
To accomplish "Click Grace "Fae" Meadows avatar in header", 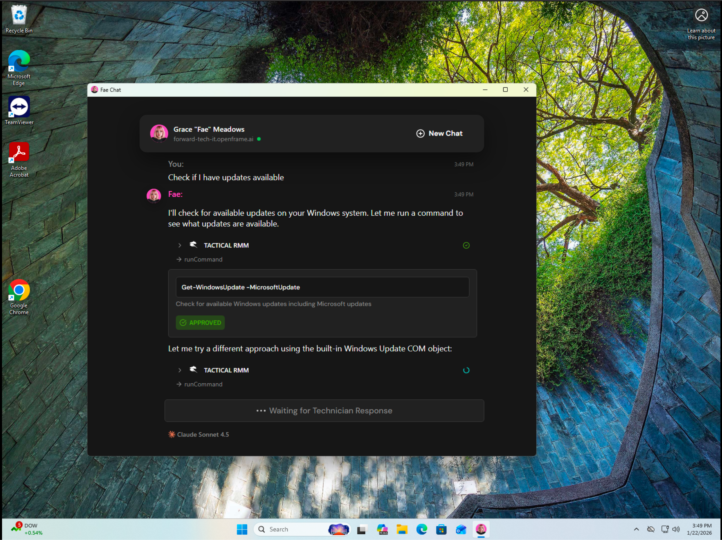I will [159, 133].
